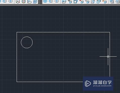Choose the Move Faces tool
Viewport: 120px width, 93px height.
click(x=70, y=2)
